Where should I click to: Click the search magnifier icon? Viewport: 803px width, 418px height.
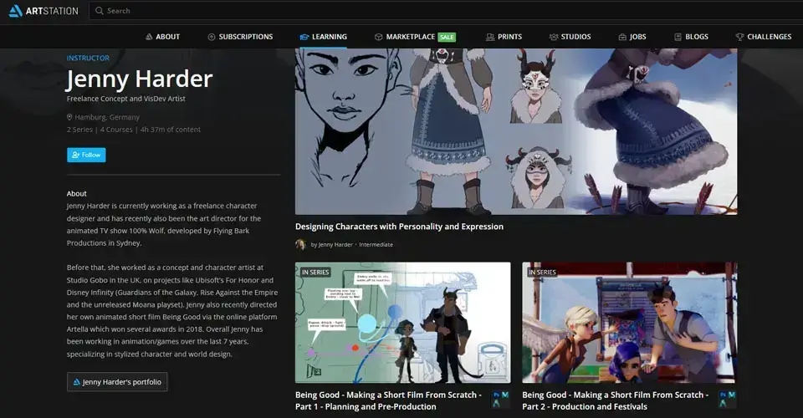pyautogui.click(x=100, y=11)
